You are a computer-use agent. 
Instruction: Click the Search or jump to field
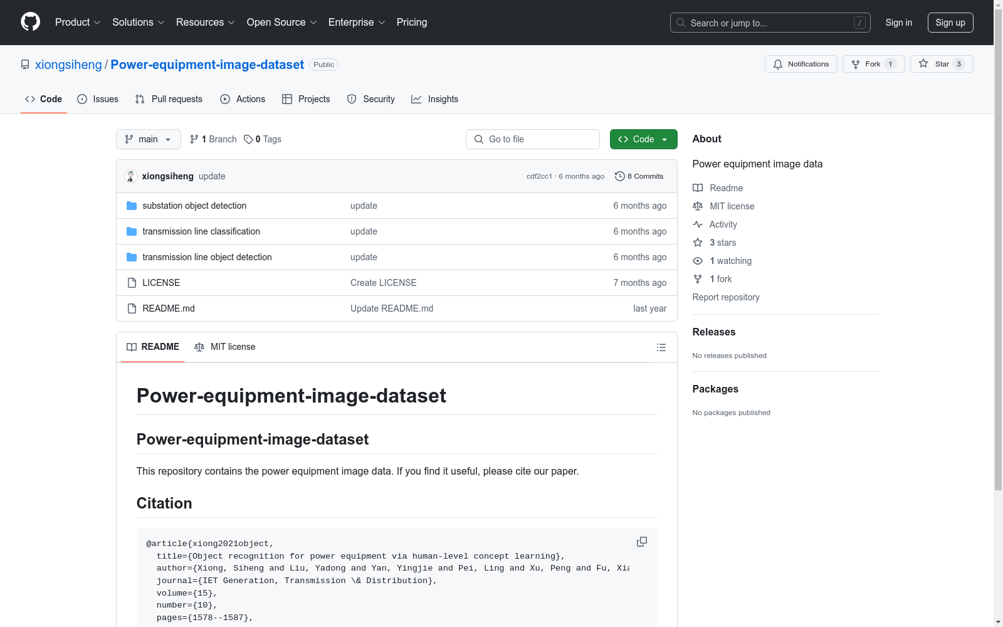pos(770,23)
